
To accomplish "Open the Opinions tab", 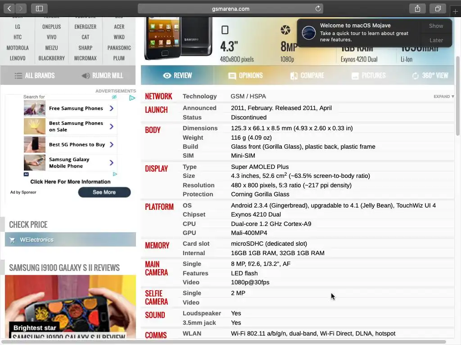I will 245,75.
